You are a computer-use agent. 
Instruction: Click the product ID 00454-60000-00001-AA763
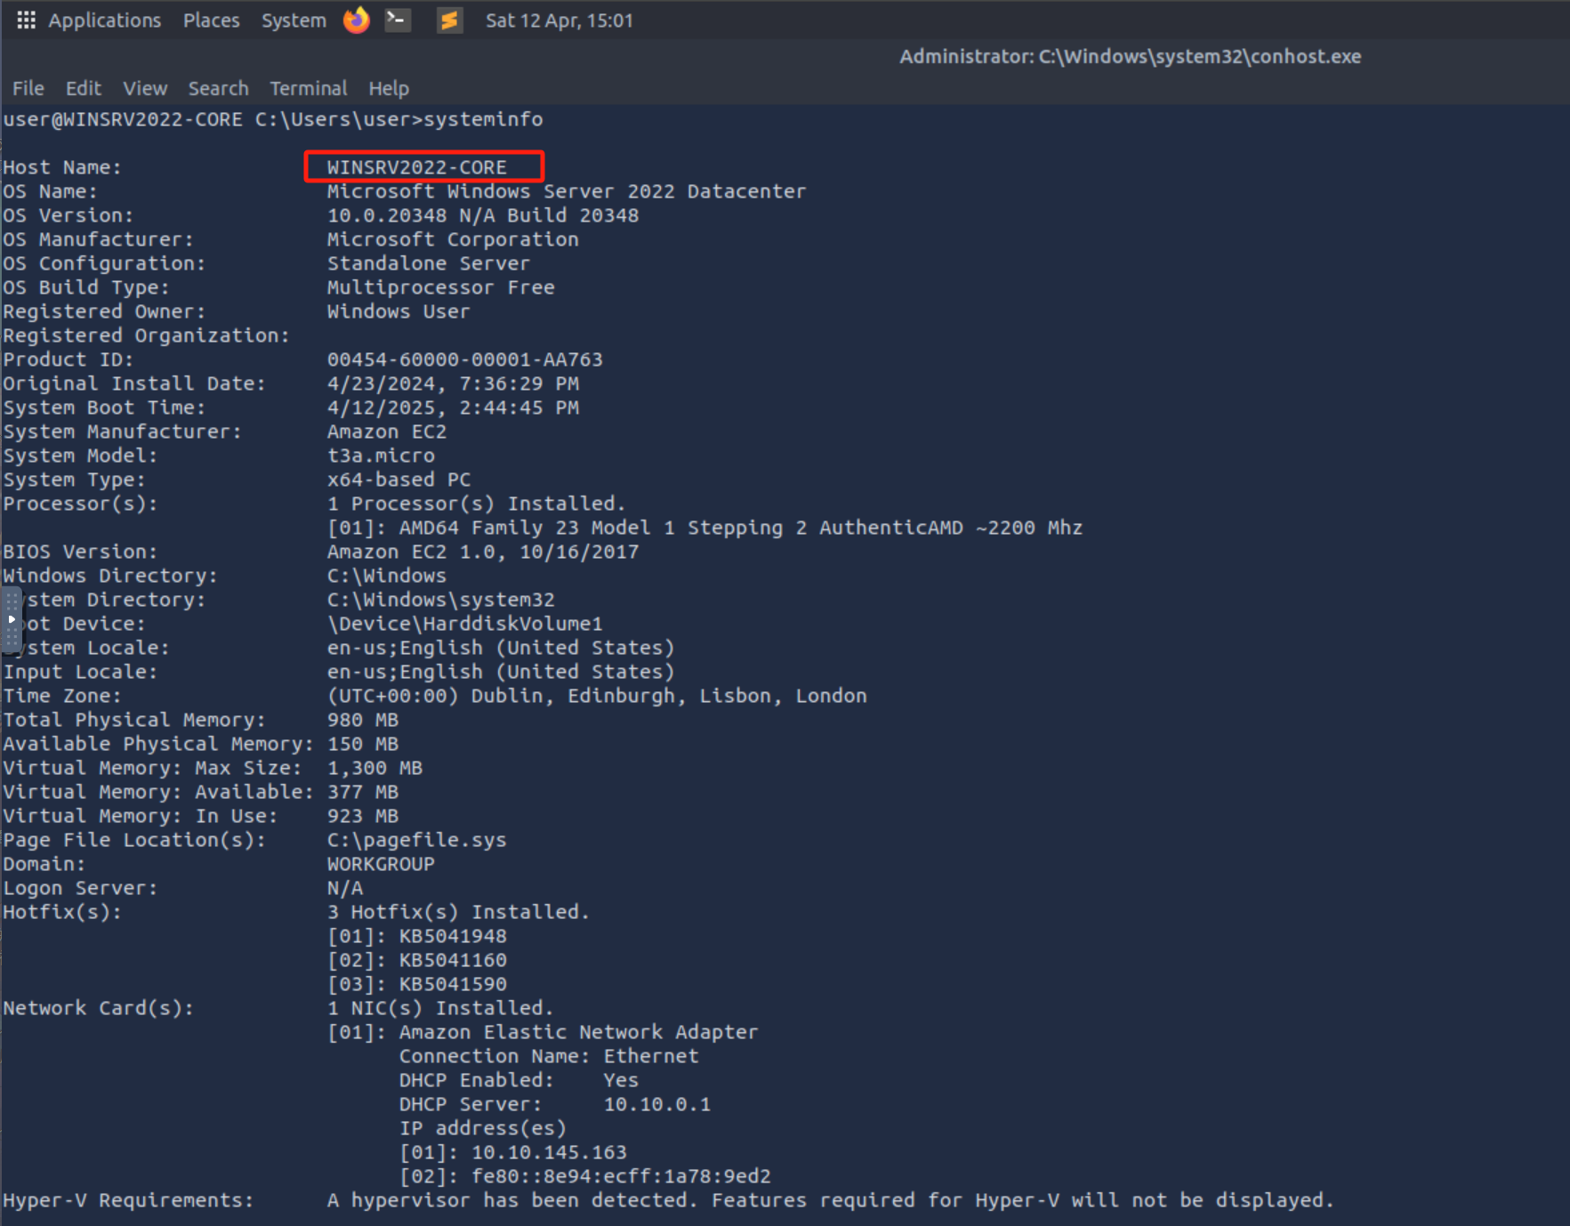464,359
